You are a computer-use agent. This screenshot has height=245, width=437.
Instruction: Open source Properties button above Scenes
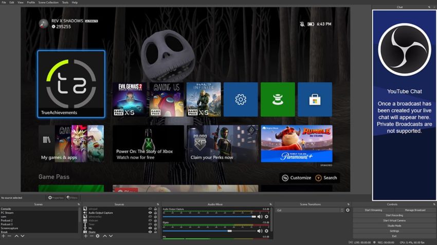(x=56, y=198)
